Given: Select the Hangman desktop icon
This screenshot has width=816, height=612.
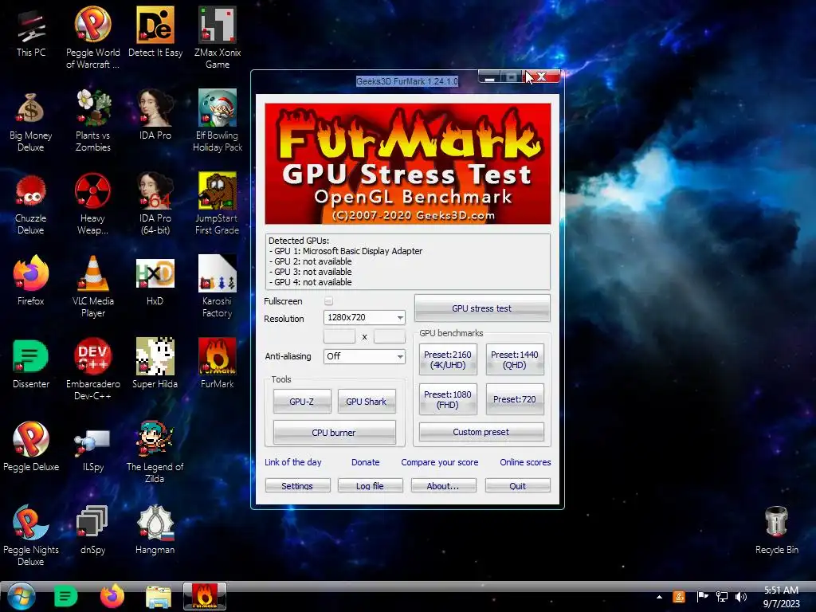Looking at the screenshot, I should (155, 530).
